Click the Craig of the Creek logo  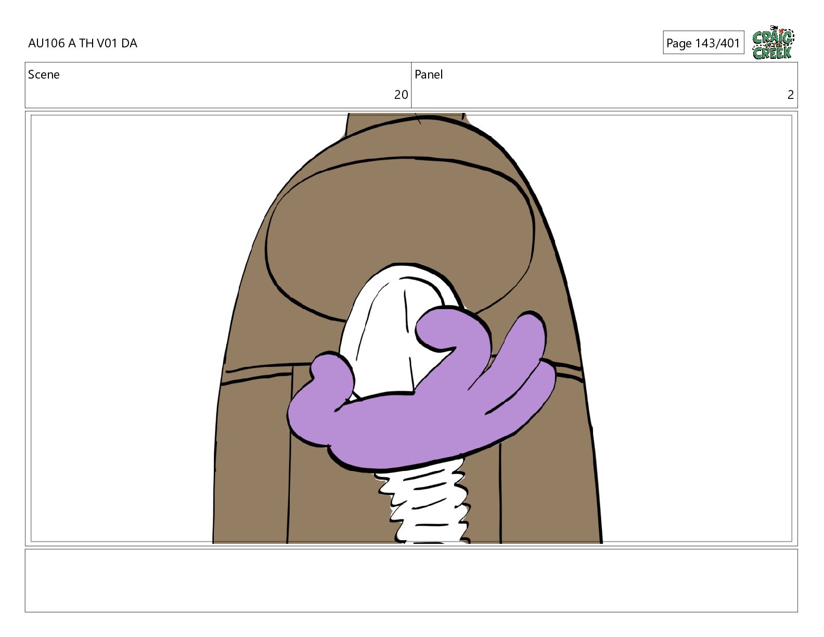point(773,42)
